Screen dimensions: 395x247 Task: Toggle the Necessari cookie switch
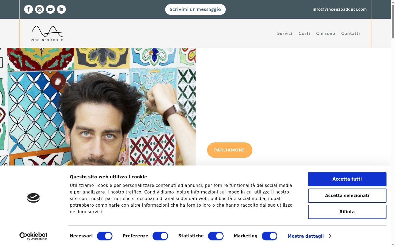(x=105, y=236)
